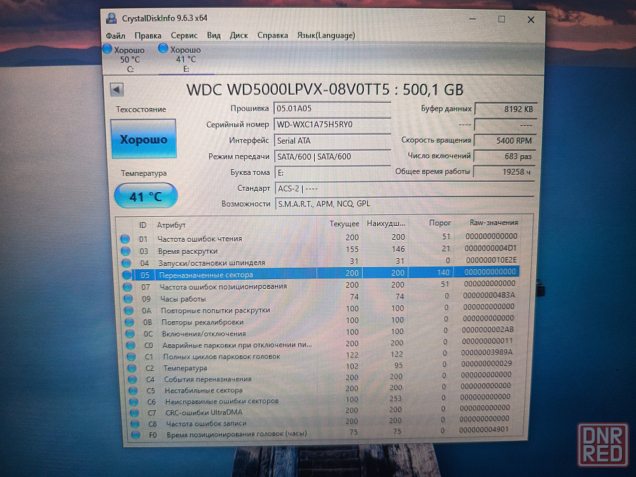Click status circle for attribute 09
The width and height of the screenshot is (636, 477).
click(128, 299)
